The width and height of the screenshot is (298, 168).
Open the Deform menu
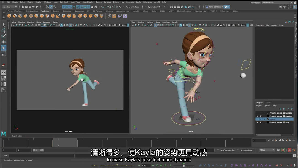(116, 2)
